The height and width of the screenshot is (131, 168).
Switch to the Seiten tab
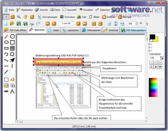point(54,30)
